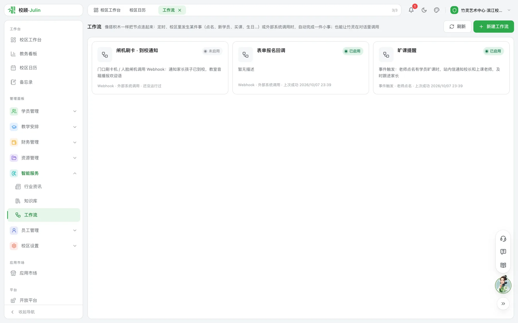This screenshot has height=323, width=518.
Task: Select 工作流 in the sidebar
Action: click(x=43, y=215)
